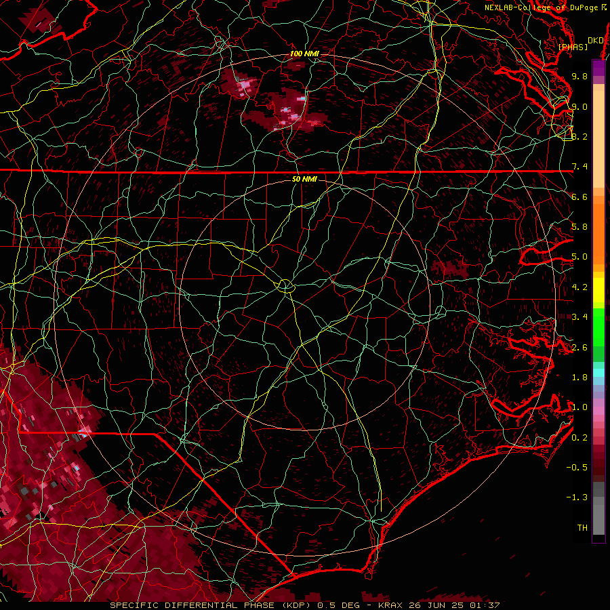610x610 pixels.
Task: Select the "2.6" value on the color scale
Action: click(579, 348)
